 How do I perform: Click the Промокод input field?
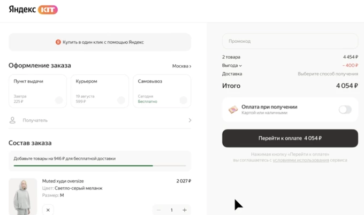tap(290, 41)
